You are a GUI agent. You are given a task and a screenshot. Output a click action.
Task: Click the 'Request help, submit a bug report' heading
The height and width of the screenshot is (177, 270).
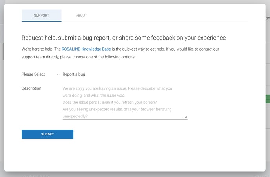(124, 38)
